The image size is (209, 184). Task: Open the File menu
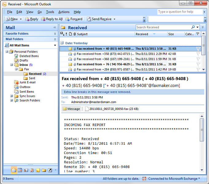coord(10,12)
